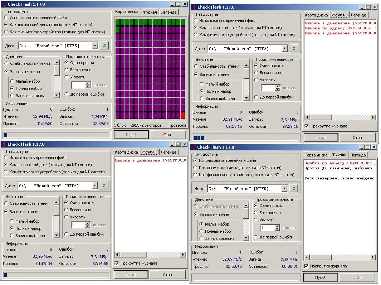Click refresh drives icon in window showing 3 errors
This screenshot has width=381, height=285.
point(294,48)
